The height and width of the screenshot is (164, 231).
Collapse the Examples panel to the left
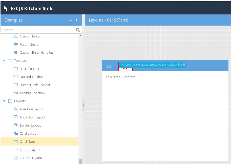pyautogui.click(x=76, y=20)
